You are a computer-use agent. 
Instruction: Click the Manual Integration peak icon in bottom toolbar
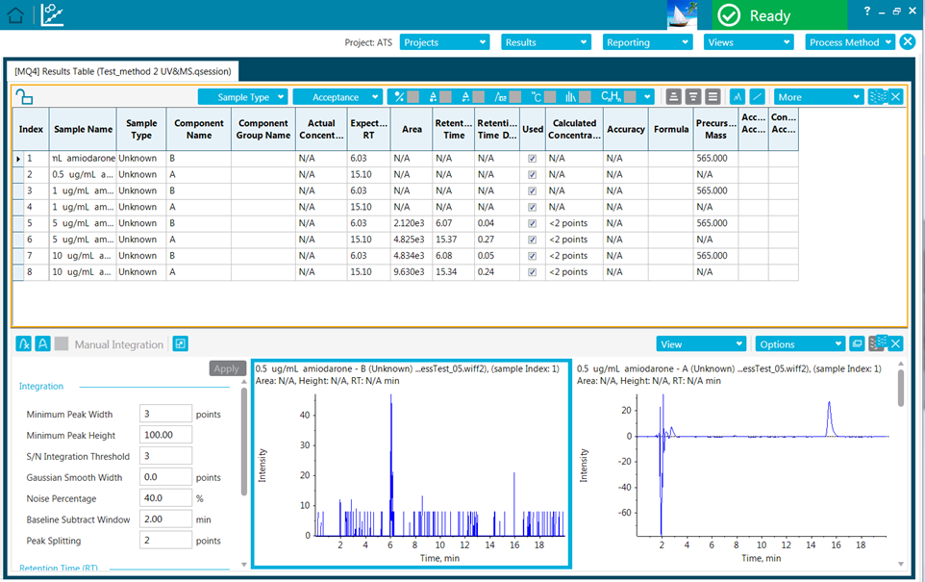coord(23,342)
